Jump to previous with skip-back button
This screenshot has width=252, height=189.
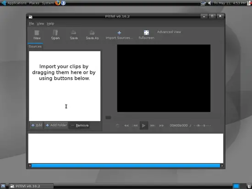point(135,125)
